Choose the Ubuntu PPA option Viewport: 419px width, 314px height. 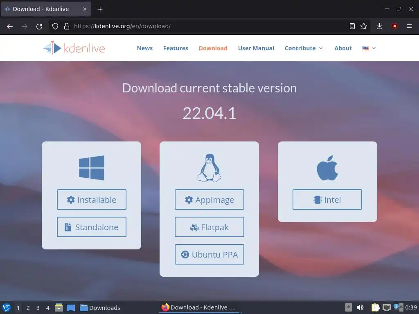point(209,254)
